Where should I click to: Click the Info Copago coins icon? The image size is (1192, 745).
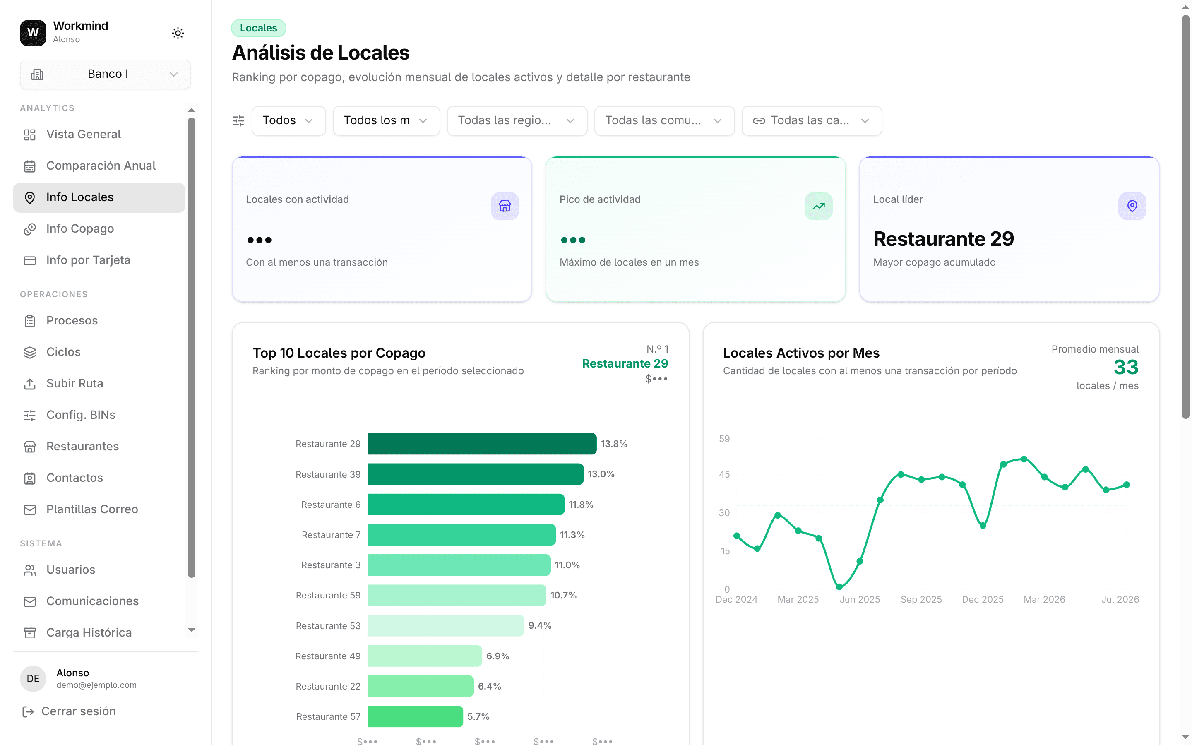coord(30,229)
